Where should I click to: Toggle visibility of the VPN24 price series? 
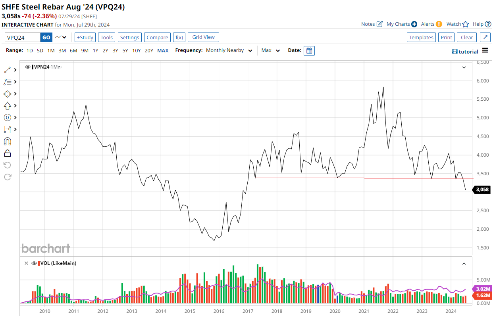click(x=28, y=67)
